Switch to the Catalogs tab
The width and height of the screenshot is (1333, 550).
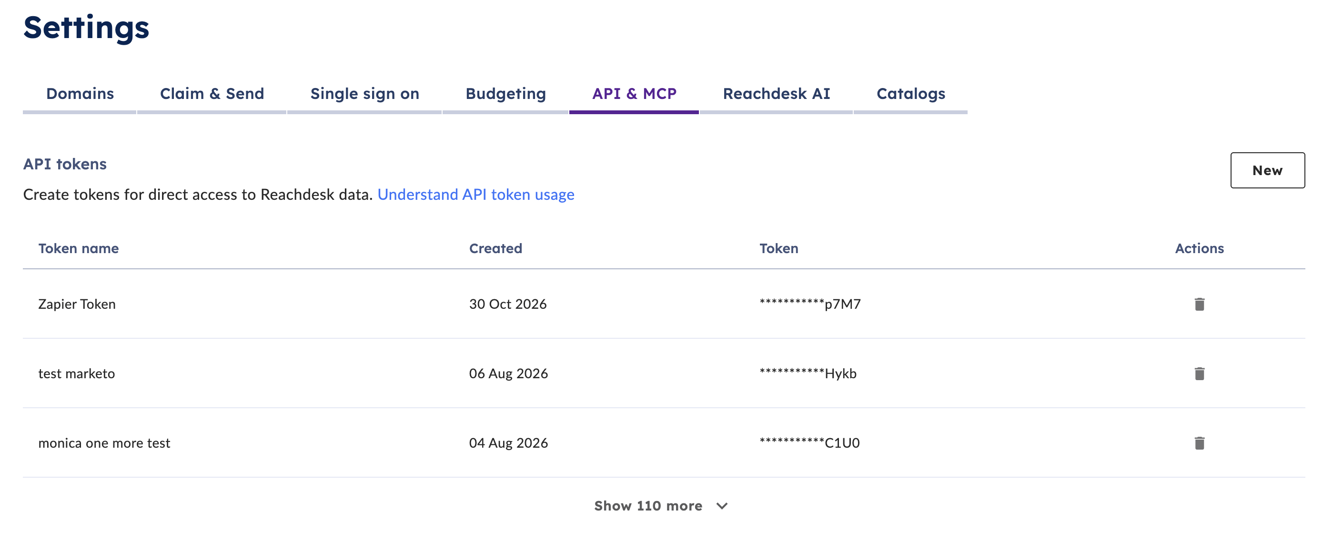point(910,94)
